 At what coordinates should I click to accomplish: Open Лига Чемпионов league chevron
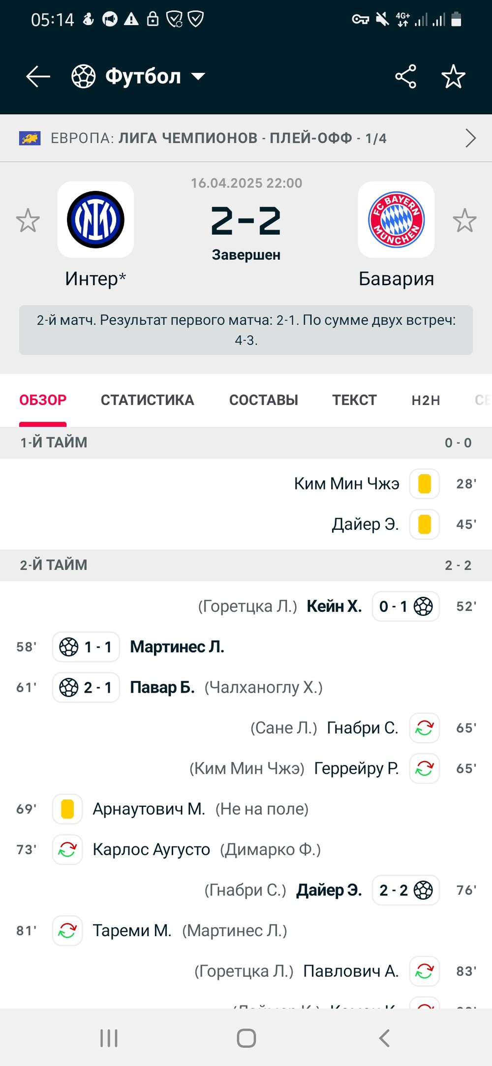pos(470,138)
